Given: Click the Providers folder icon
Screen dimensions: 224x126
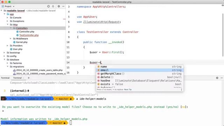Looking at the screenshot, I should coord(11,45).
